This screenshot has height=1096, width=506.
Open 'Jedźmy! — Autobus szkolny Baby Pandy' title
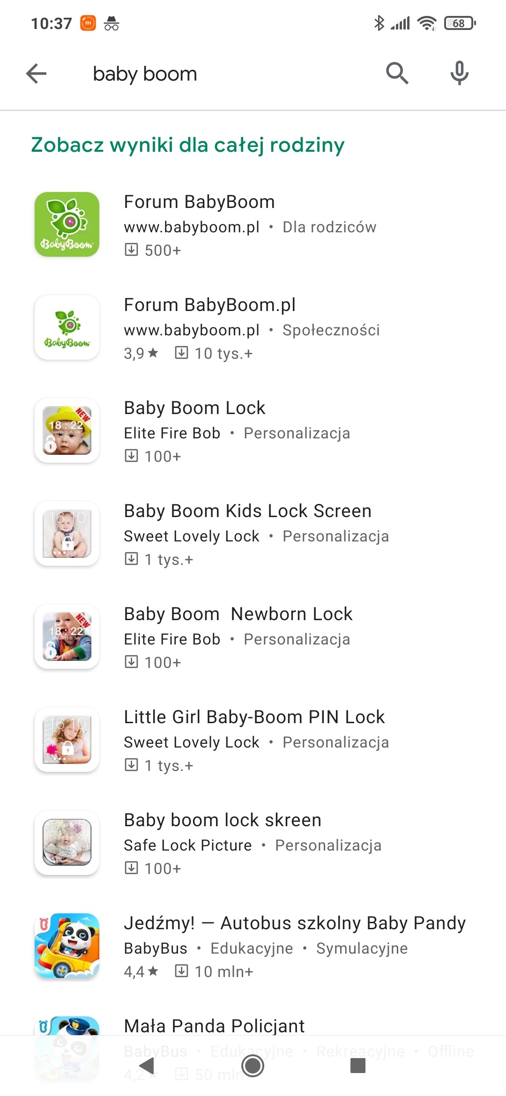pyautogui.click(x=295, y=923)
